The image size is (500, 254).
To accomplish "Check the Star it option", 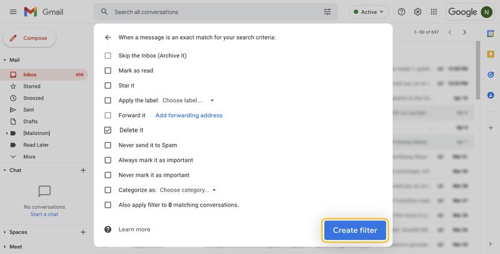I will pos(107,85).
